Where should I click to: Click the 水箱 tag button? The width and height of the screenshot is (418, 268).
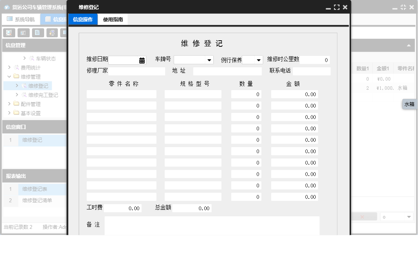tap(409, 104)
